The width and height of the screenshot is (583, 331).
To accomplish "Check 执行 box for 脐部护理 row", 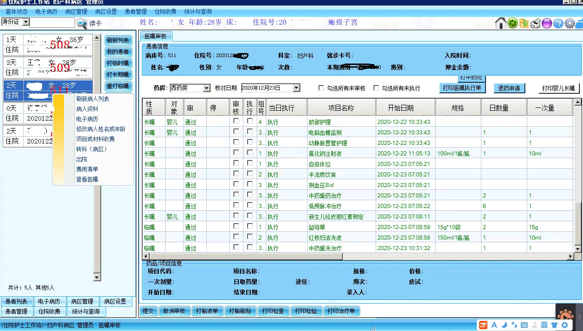I will click(x=250, y=121).
